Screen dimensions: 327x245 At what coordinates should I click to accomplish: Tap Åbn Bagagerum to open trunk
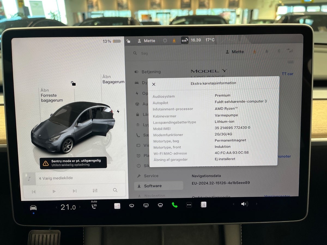[113, 79]
